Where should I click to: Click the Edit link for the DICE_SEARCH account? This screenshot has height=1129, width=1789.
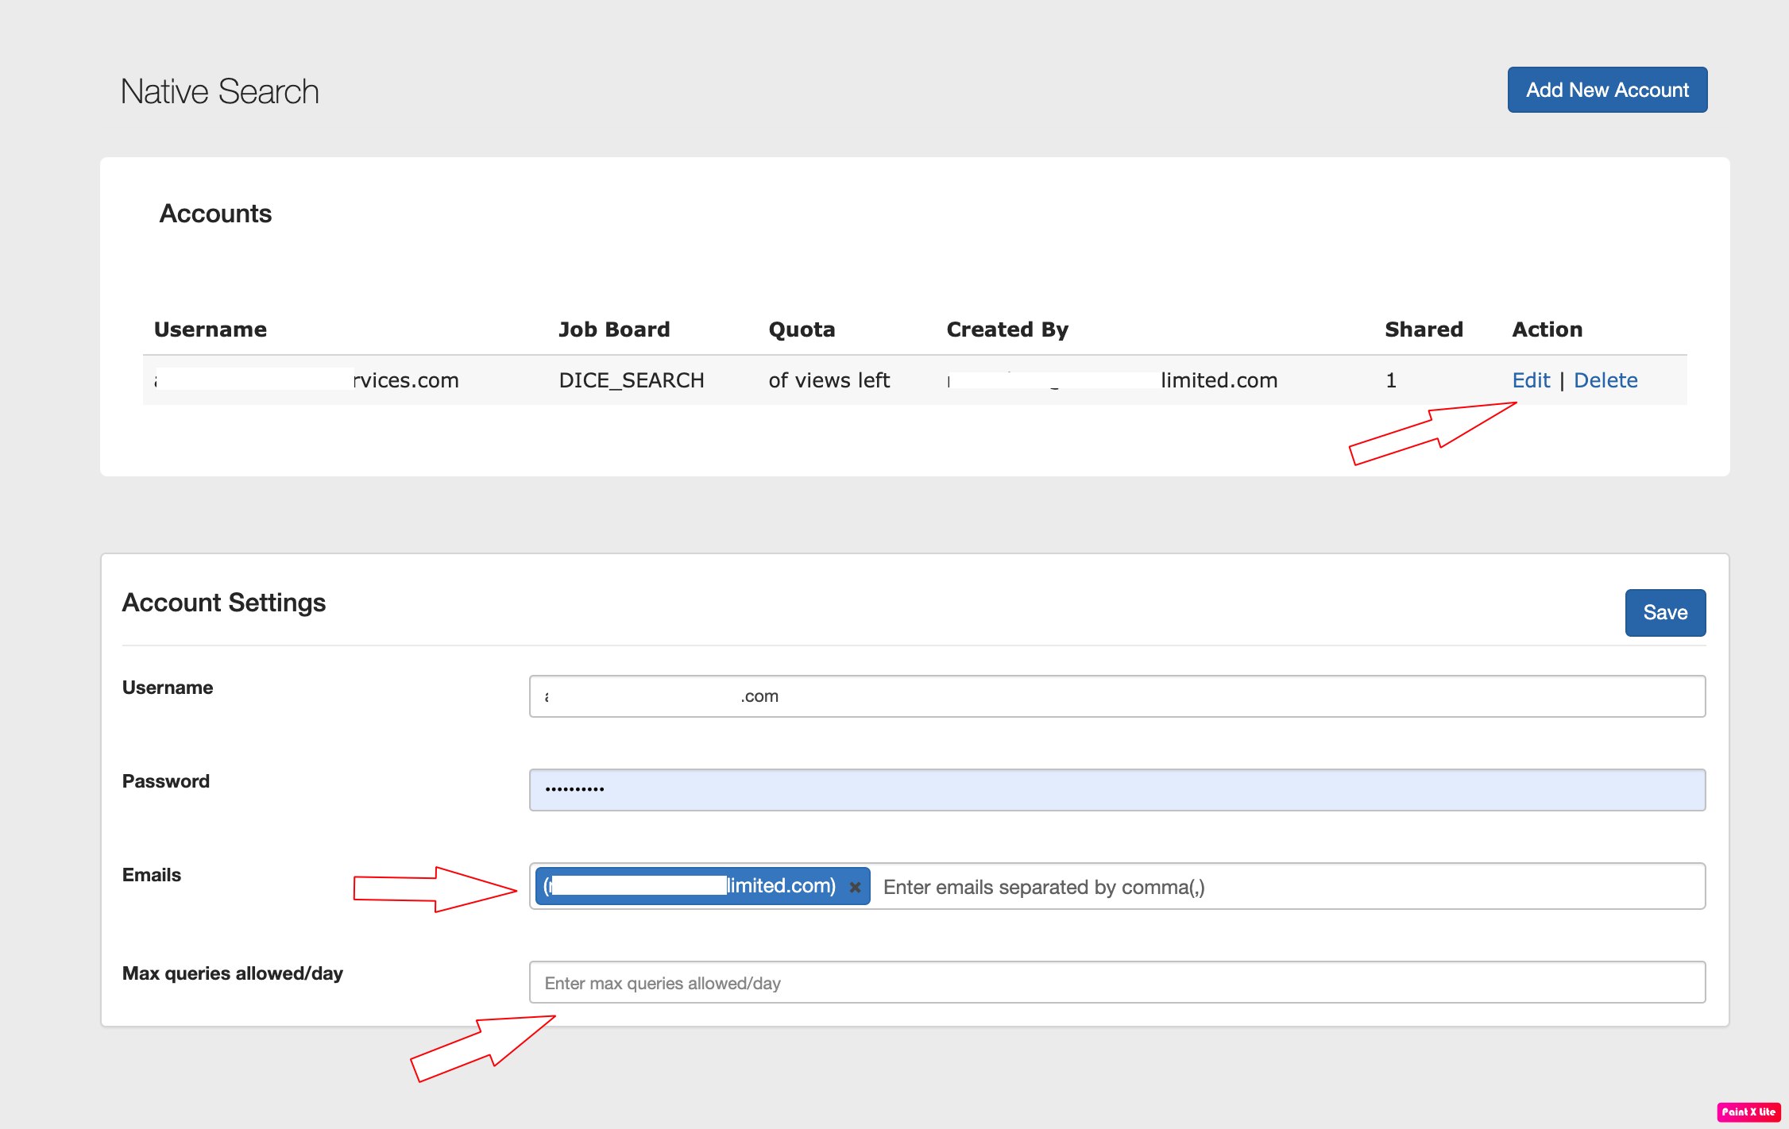[x=1530, y=380]
